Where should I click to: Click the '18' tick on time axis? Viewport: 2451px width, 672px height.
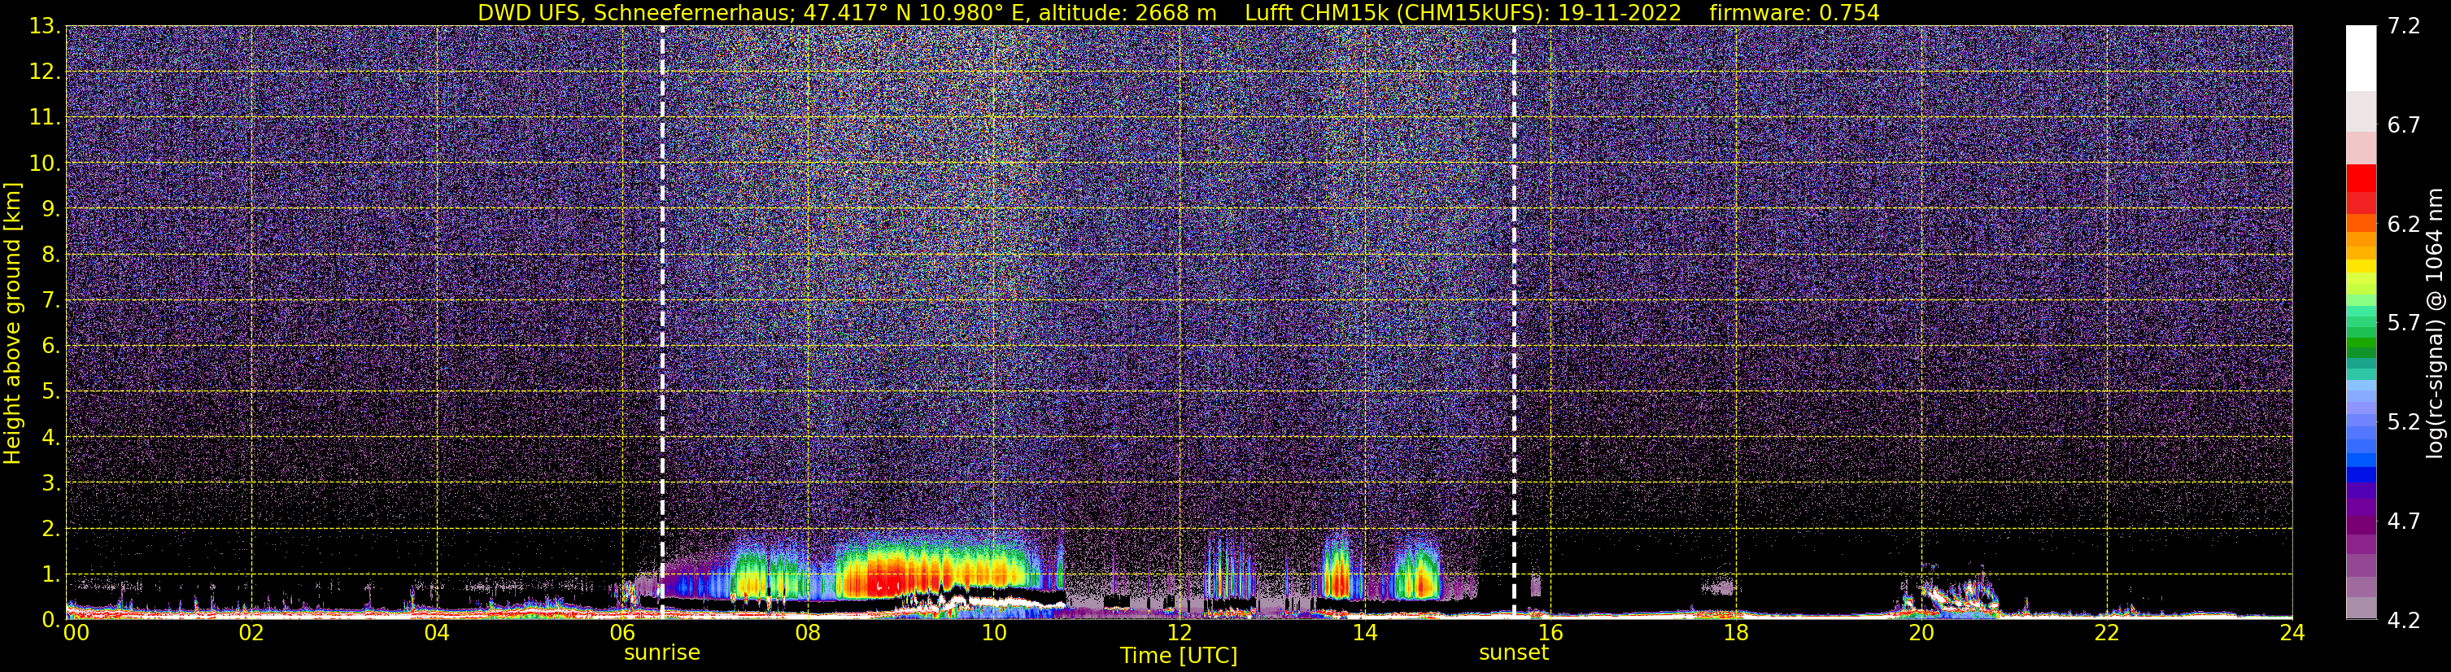point(1735,633)
